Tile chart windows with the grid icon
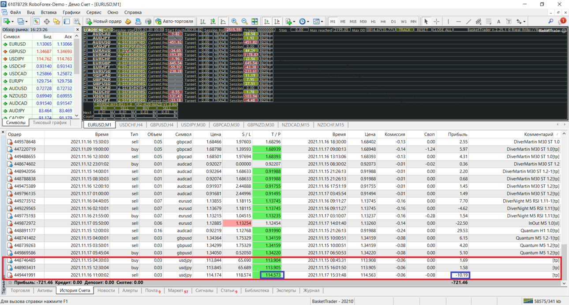 coord(255,21)
